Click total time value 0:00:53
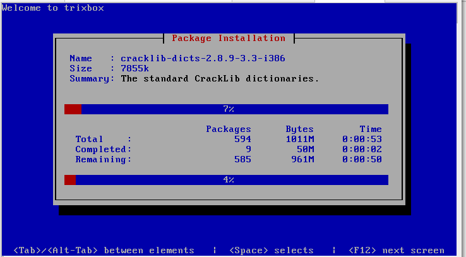Screen dimensions: 466x257 [x=362, y=139]
